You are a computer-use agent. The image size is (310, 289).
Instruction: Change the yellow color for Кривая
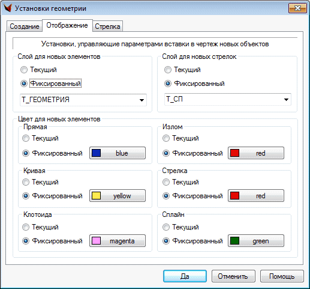tap(118, 196)
